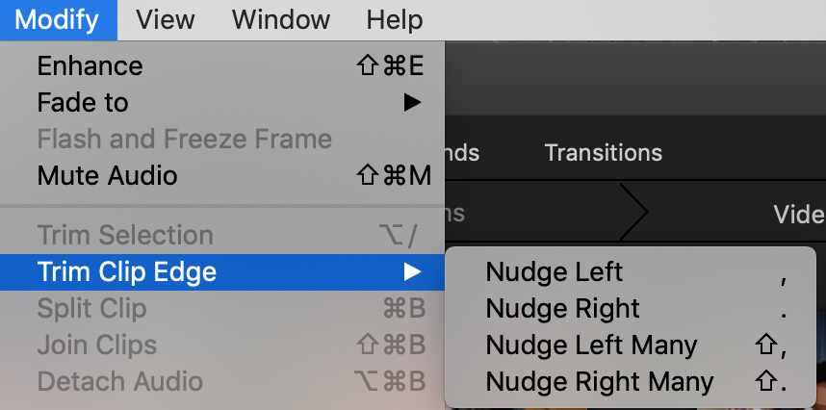
Task: Click the Trim Clip Edge submenu arrow
Action: coord(412,271)
